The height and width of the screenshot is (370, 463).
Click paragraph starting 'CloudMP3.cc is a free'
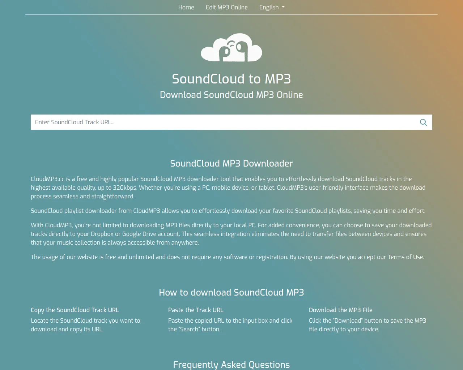pos(228,188)
